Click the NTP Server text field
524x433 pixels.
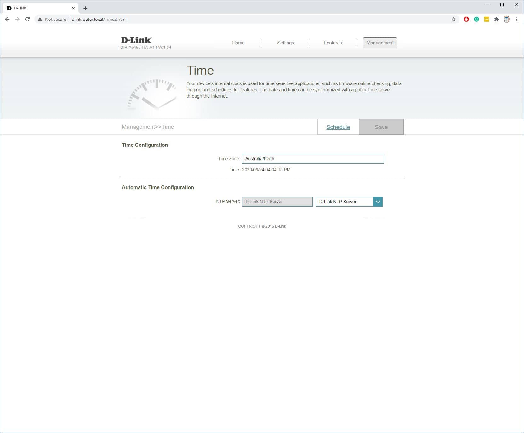pyautogui.click(x=277, y=202)
